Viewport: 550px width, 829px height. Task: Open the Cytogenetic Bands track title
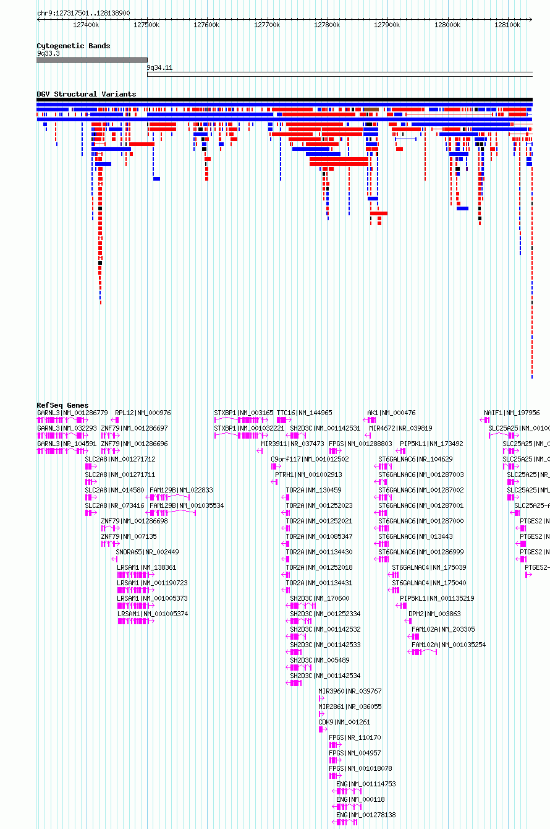click(74, 46)
